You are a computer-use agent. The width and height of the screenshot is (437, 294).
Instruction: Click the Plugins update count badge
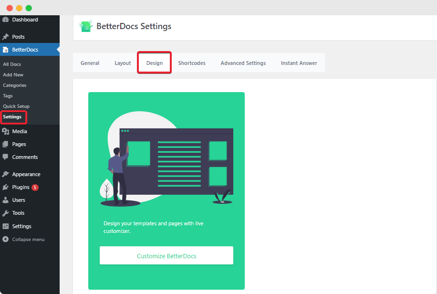click(35, 187)
